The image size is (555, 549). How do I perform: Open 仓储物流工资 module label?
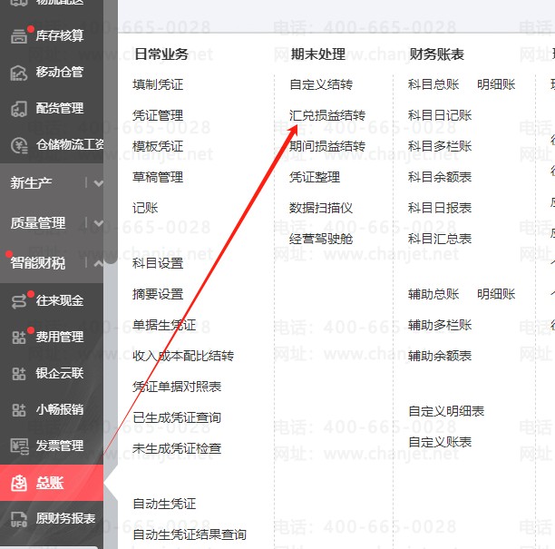coord(70,144)
